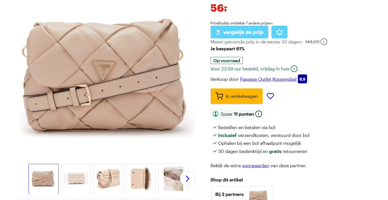Open info icon next to crossed-out 144,00 price
This screenshot has width=388, height=200.
(x=324, y=42)
